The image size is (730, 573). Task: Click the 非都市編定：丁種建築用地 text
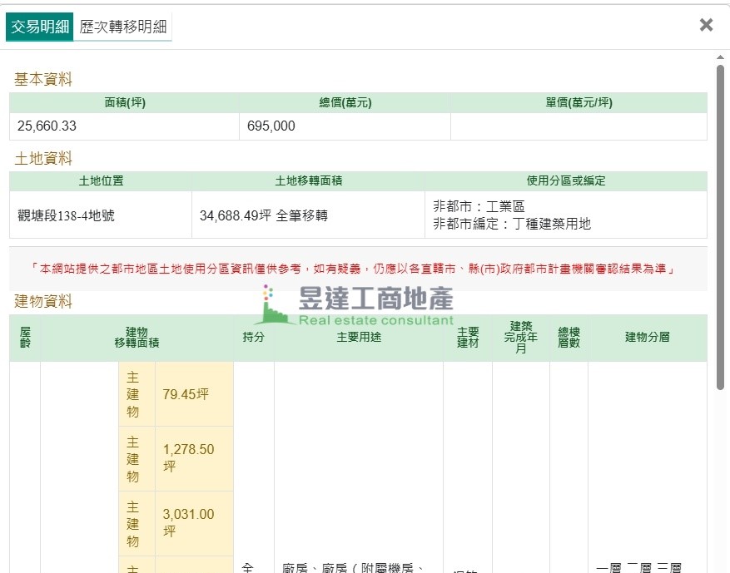pos(512,224)
